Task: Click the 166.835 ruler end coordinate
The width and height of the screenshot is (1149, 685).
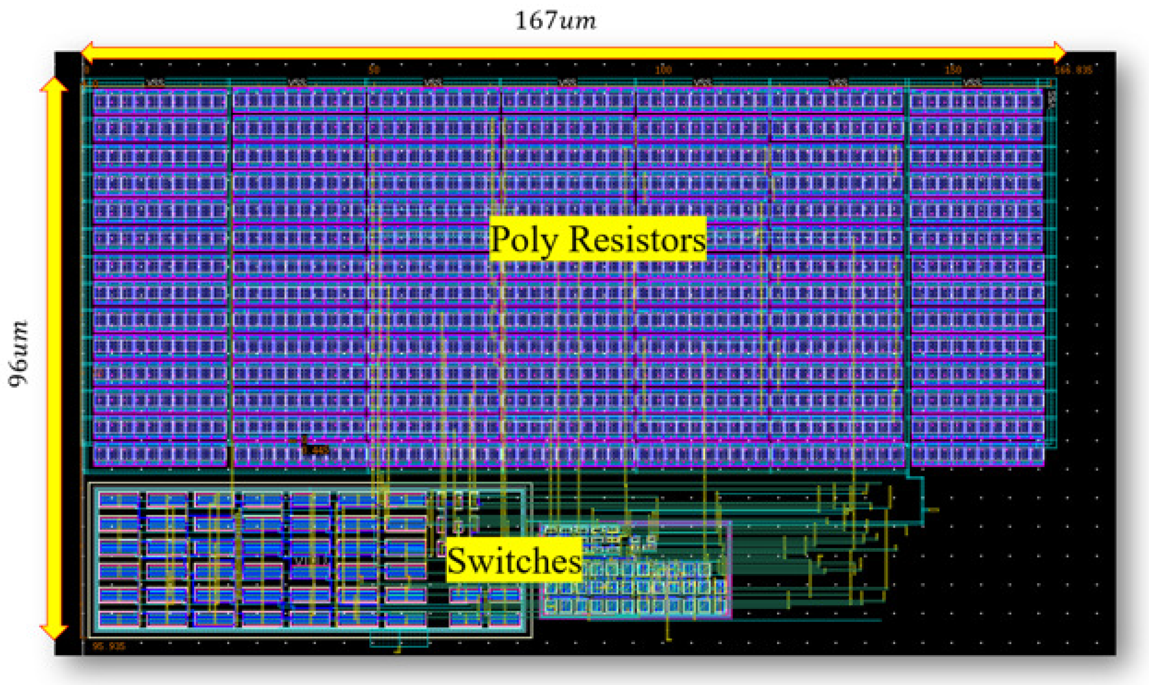Action: click(x=1073, y=70)
